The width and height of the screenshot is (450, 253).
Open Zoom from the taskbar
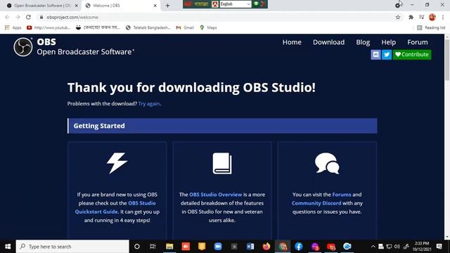(x=218, y=247)
